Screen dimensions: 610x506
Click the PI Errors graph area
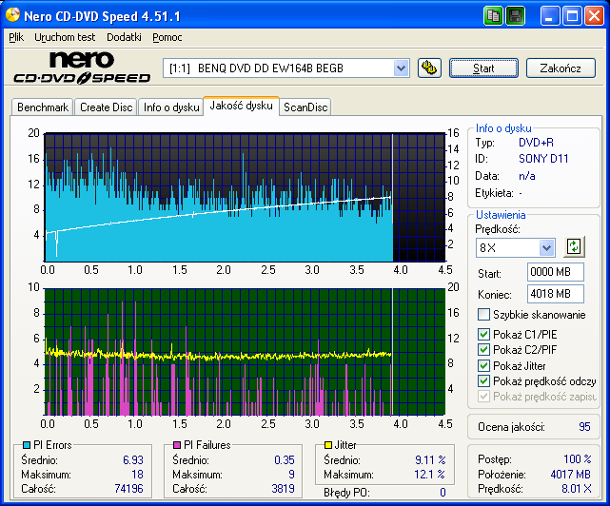click(246, 197)
